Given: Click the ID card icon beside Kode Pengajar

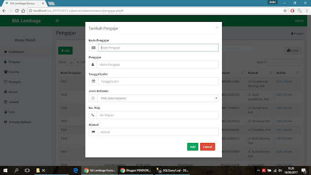Looking at the screenshot, I should pyautogui.click(x=93, y=48).
